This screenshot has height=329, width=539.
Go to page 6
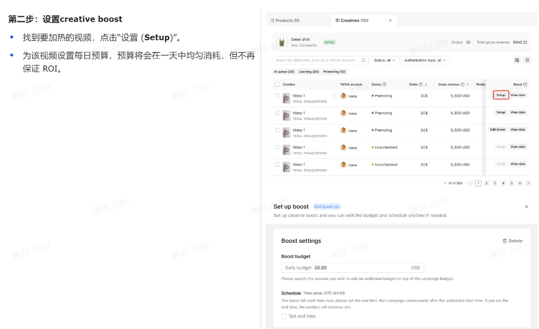(x=520, y=183)
